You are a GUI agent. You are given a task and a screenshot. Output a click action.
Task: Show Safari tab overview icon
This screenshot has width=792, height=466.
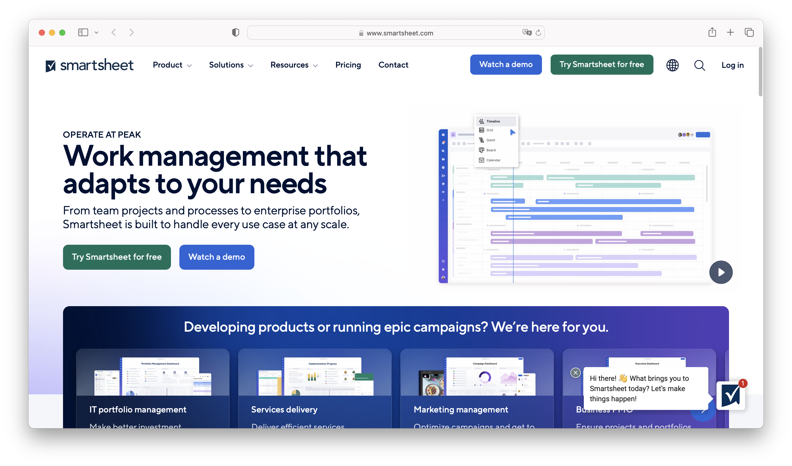tap(749, 32)
